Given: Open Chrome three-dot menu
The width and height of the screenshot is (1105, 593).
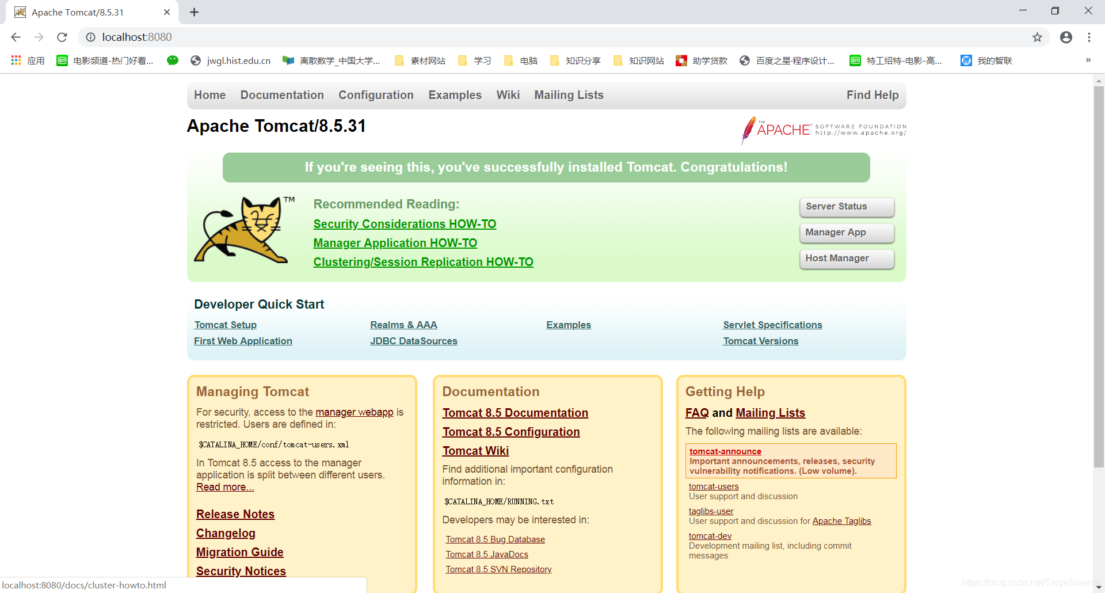Looking at the screenshot, I should 1089,37.
